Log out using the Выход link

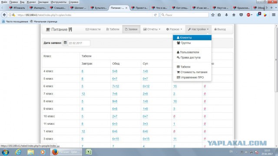[x=220, y=29]
